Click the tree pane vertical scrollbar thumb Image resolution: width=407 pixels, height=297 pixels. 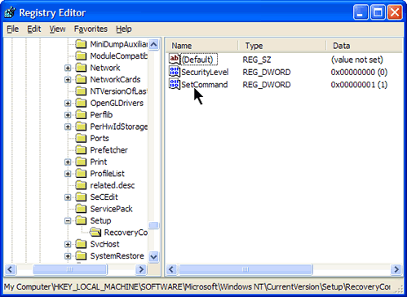pyautogui.click(x=153, y=225)
